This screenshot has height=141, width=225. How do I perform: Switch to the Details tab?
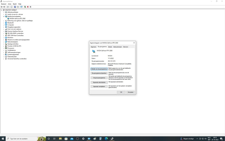[110, 47]
